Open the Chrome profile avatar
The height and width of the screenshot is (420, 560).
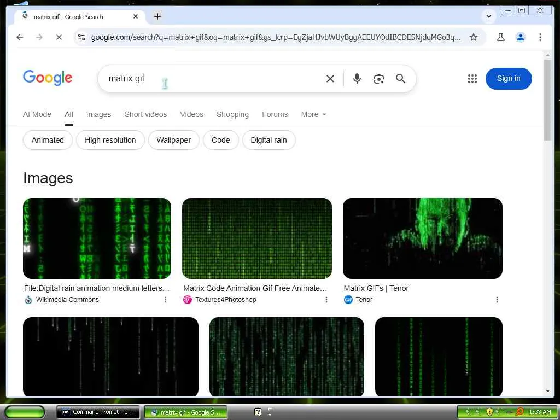coord(521,37)
